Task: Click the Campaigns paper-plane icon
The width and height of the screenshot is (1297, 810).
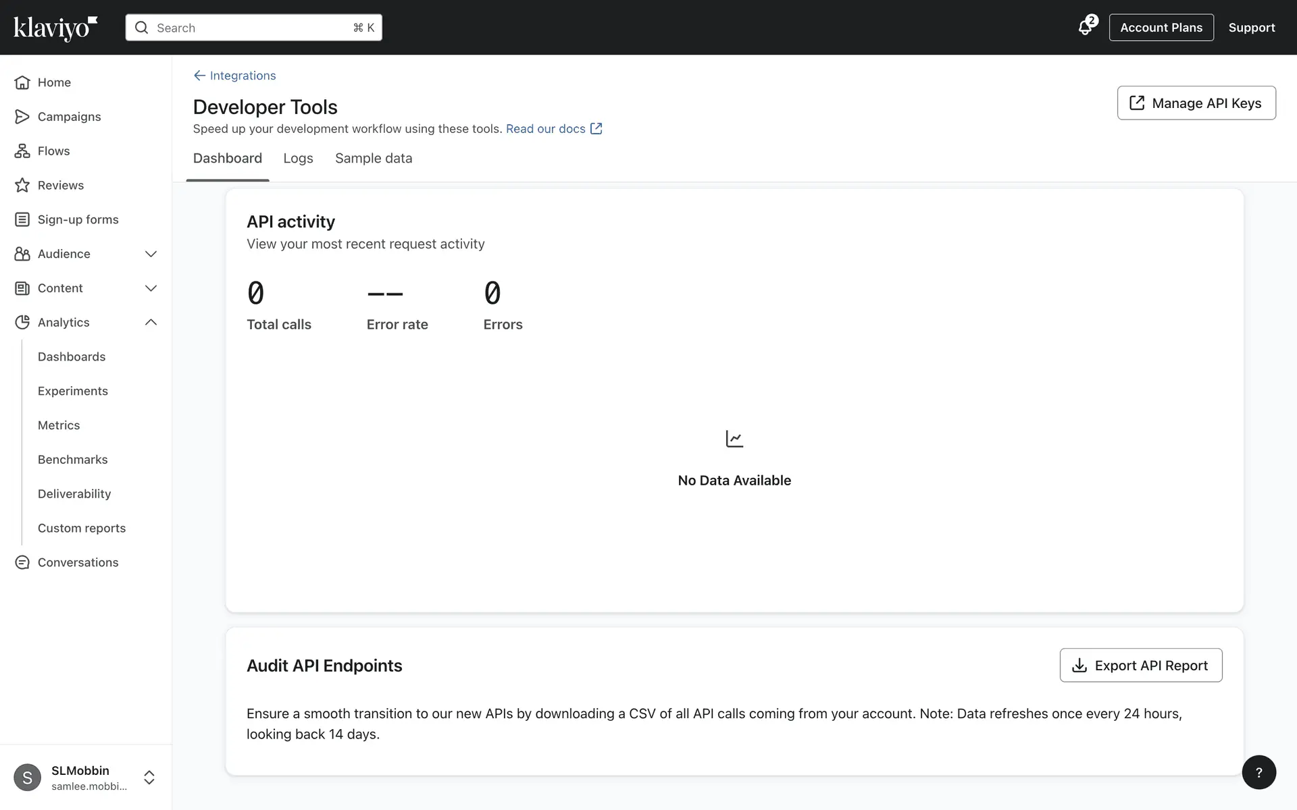Action: pyautogui.click(x=22, y=117)
